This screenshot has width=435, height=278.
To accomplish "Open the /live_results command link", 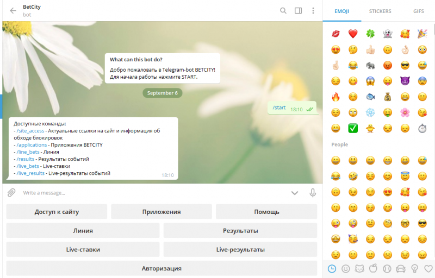I will click(x=30, y=173).
